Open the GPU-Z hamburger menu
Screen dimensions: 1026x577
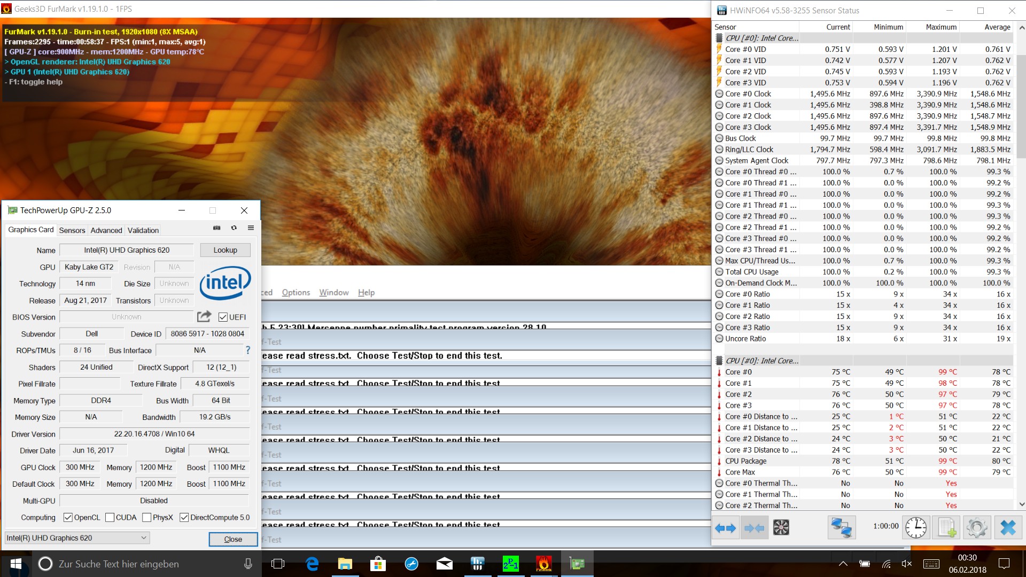point(251,228)
